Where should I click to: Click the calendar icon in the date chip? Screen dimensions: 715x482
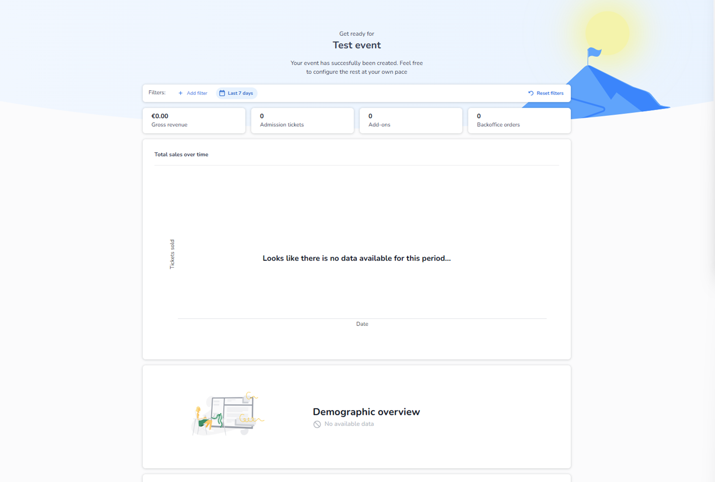click(x=222, y=93)
